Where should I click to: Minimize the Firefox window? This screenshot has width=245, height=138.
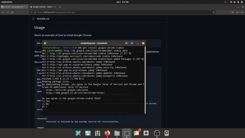pyautogui.click(x=238, y=7)
